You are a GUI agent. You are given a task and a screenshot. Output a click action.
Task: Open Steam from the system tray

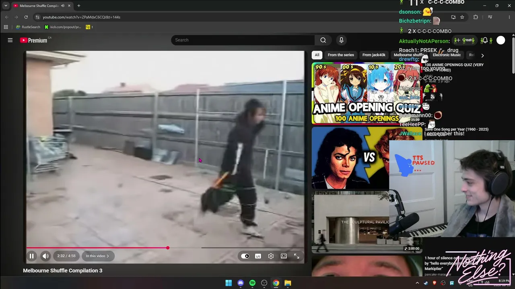click(x=426, y=283)
